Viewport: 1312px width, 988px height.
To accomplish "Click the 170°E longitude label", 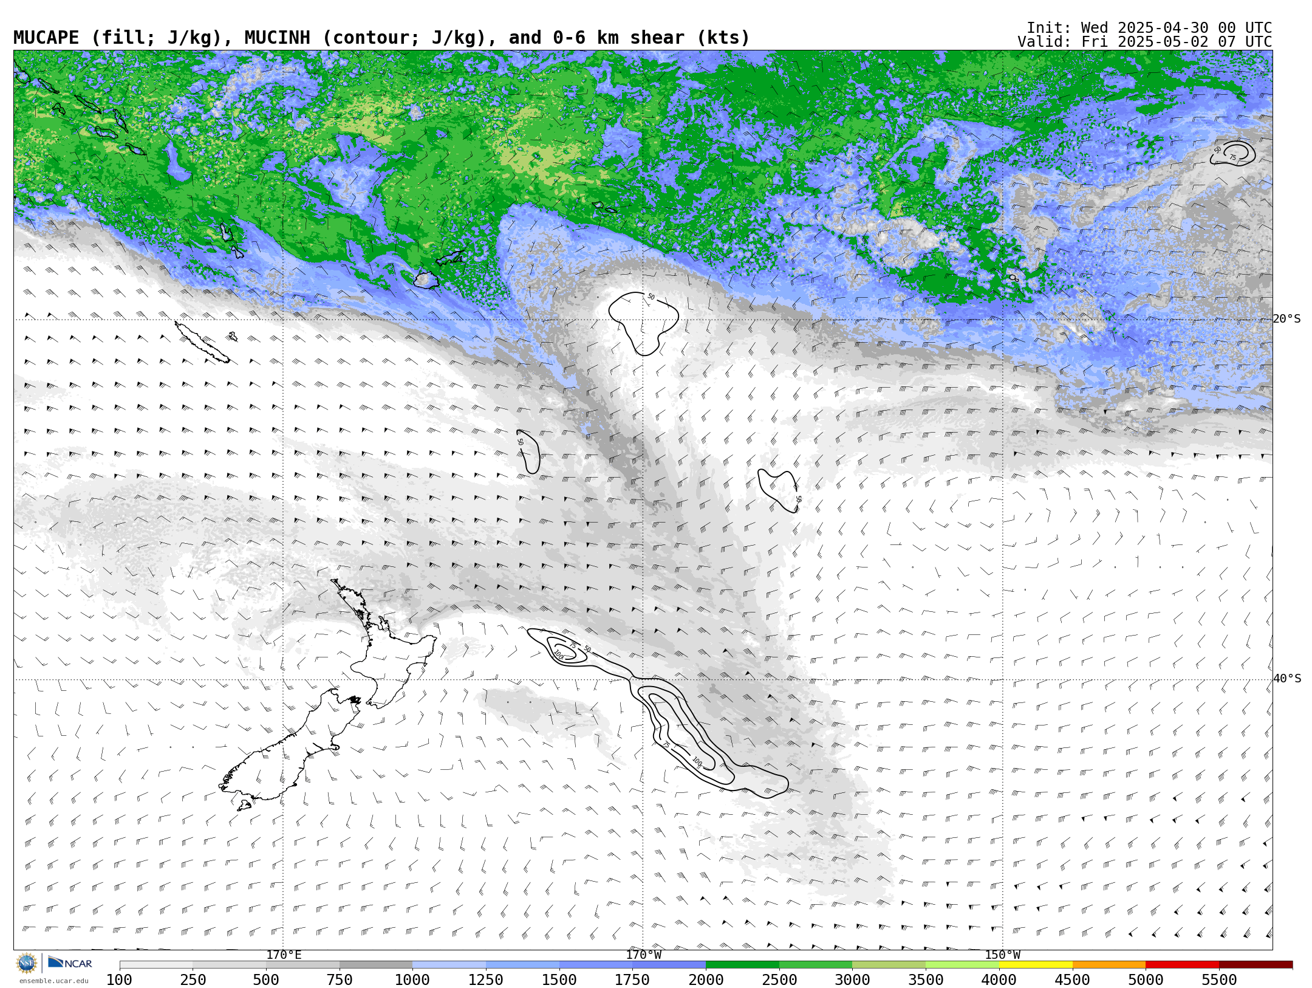I will coord(284,955).
